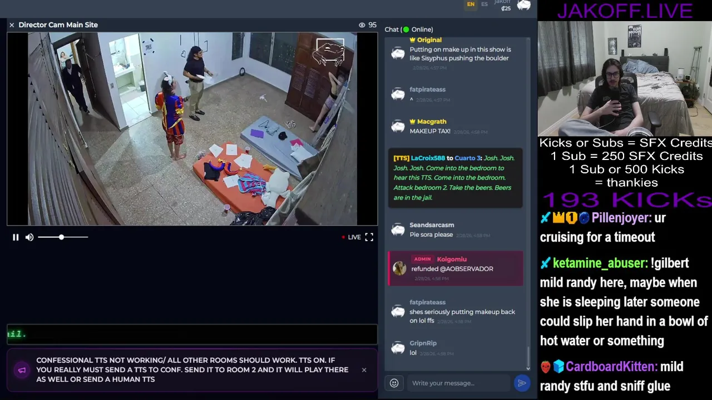The height and width of the screenshot is (400, 712).
Task: Click the Original user's avatar
Action: pos(398,53)
